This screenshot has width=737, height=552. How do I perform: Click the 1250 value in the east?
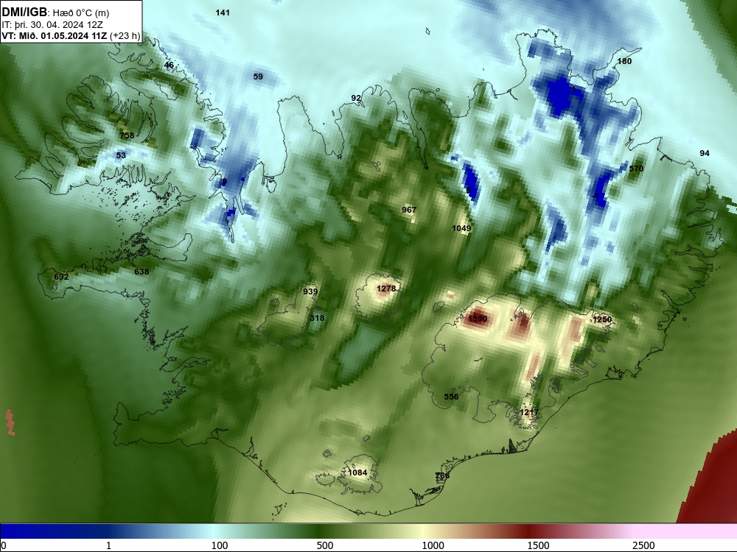pos(602,319)
